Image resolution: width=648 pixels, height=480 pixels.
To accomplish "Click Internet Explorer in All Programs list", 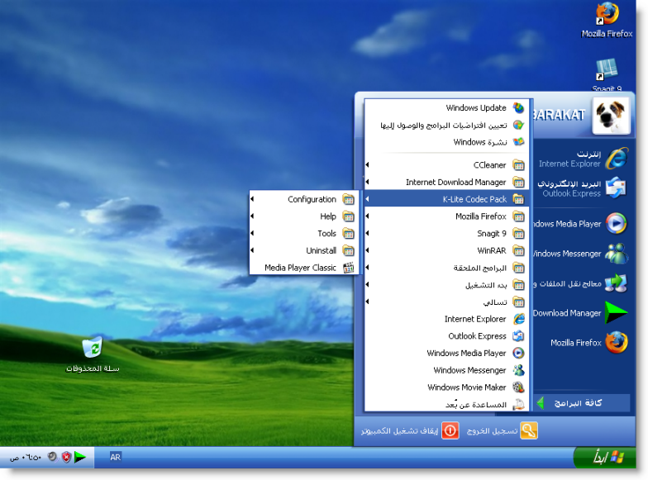I will coord(446,319).
